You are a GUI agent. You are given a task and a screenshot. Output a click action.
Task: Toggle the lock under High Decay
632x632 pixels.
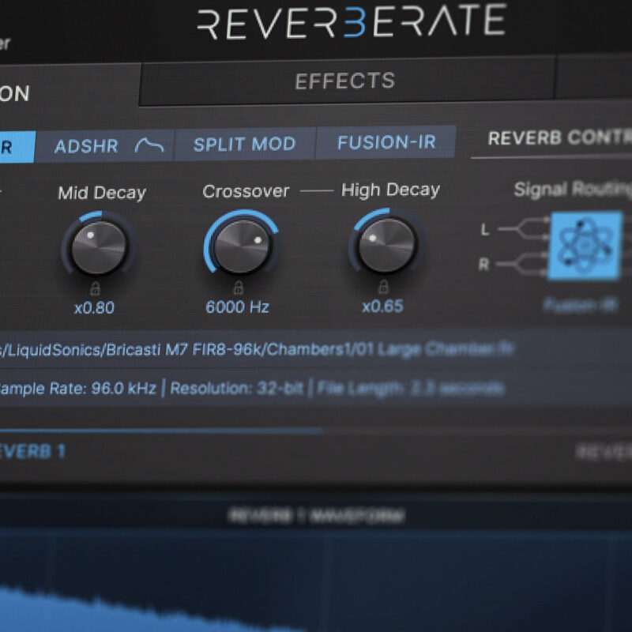383,287
